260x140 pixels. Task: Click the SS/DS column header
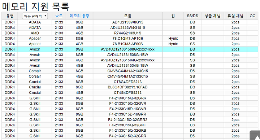click(192, 16)
